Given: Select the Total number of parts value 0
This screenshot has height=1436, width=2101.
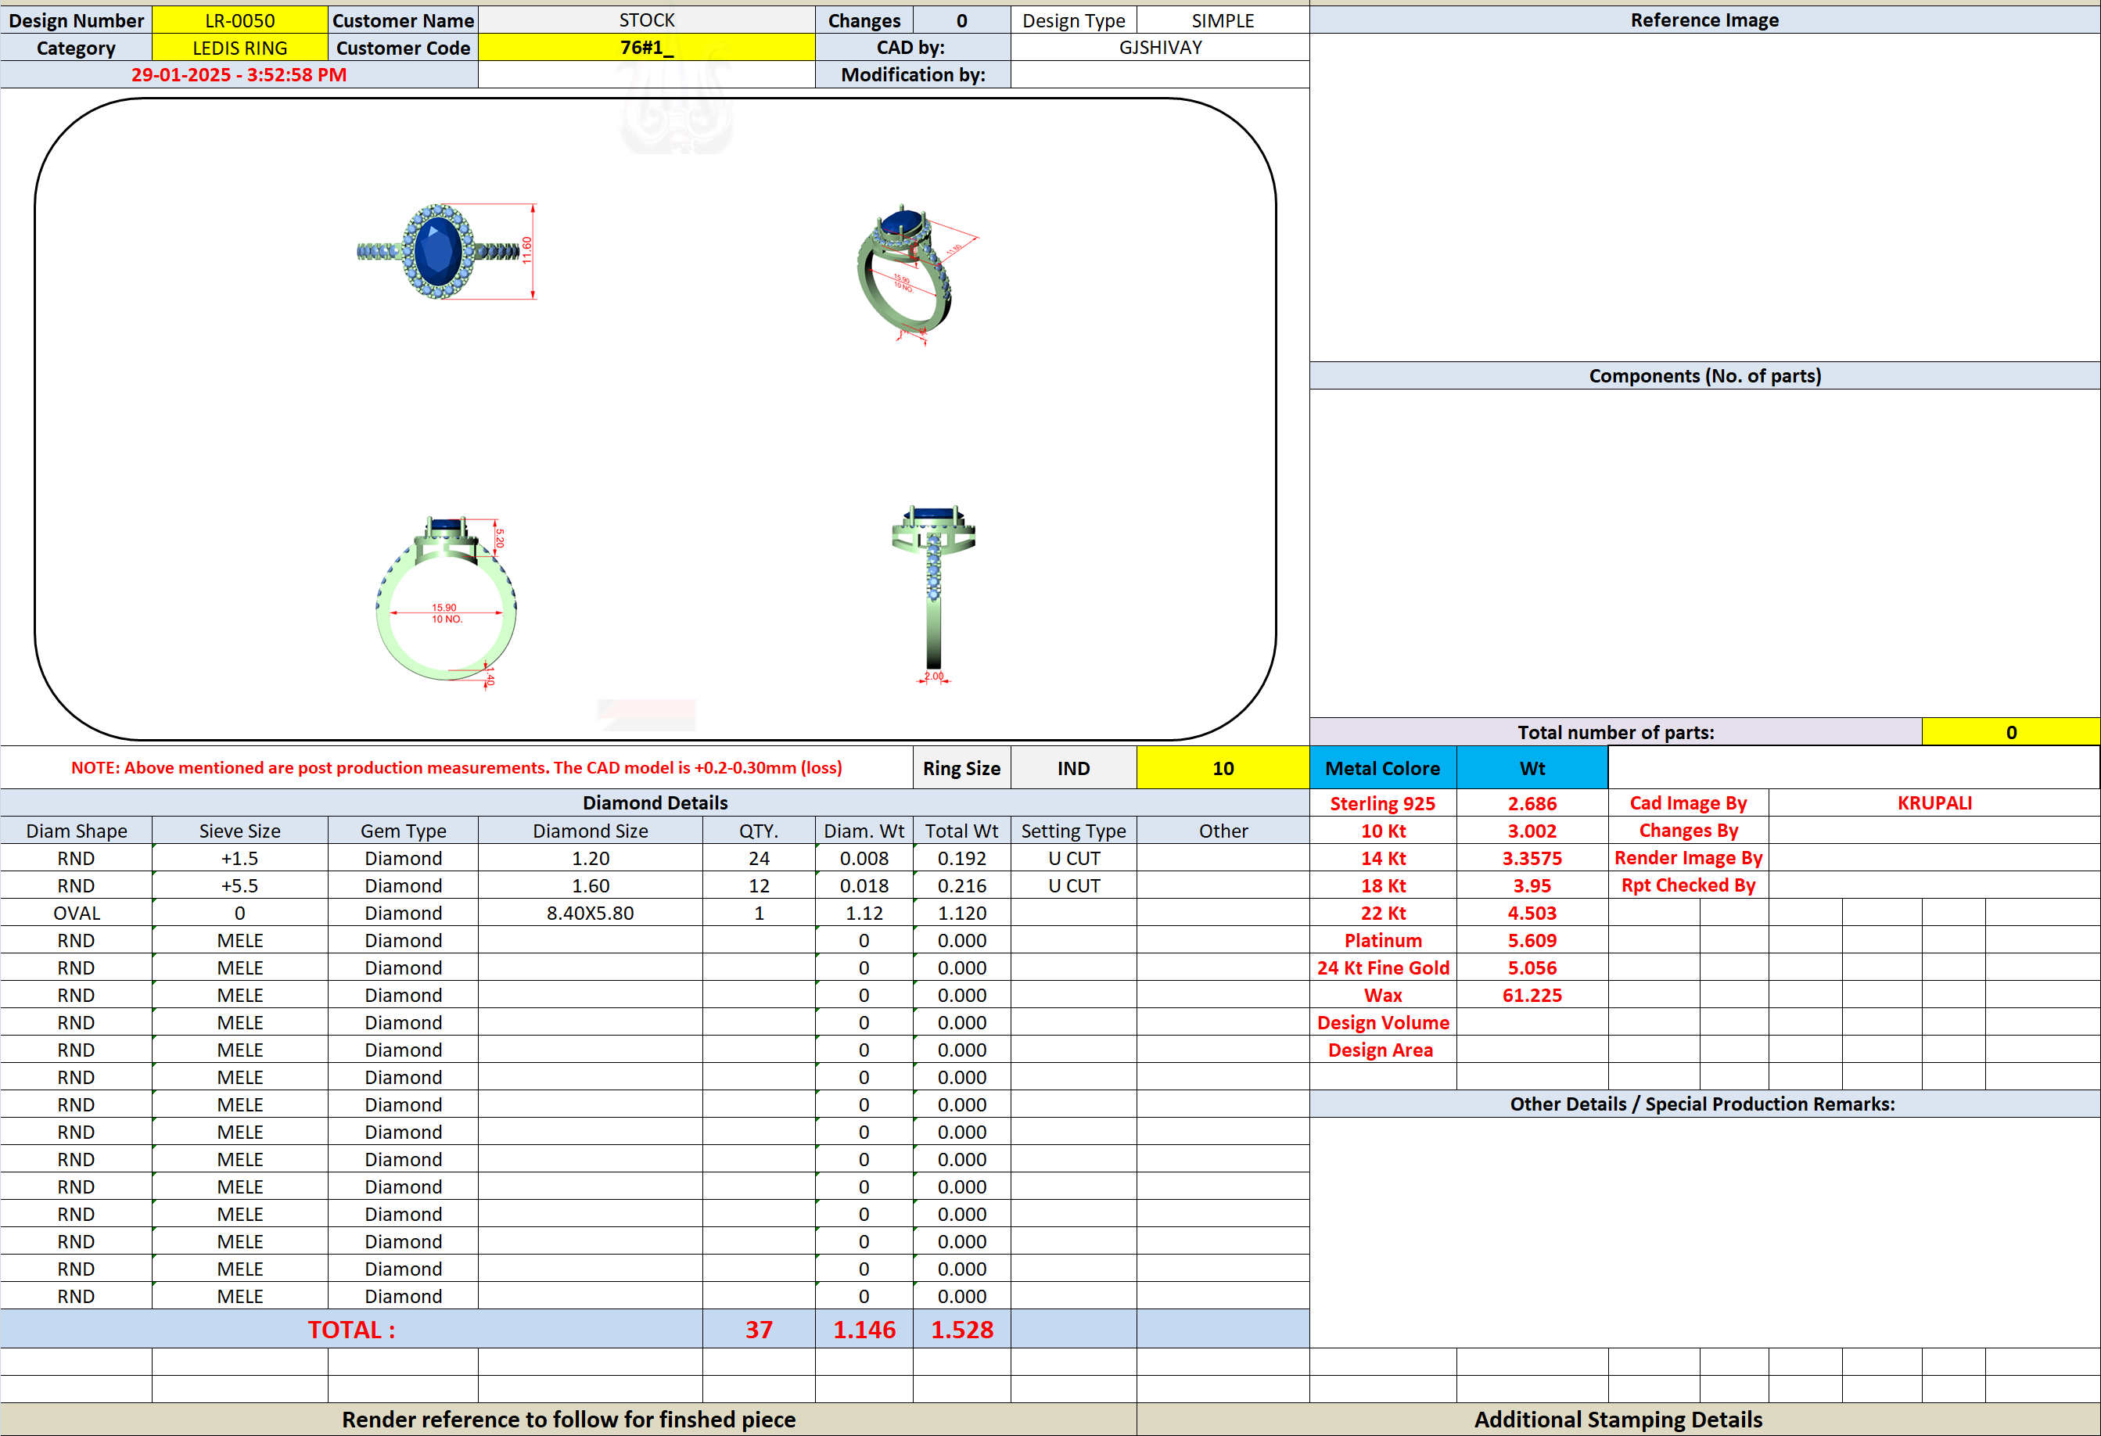Looking at the screenshot, I should tap(2010, 732).
